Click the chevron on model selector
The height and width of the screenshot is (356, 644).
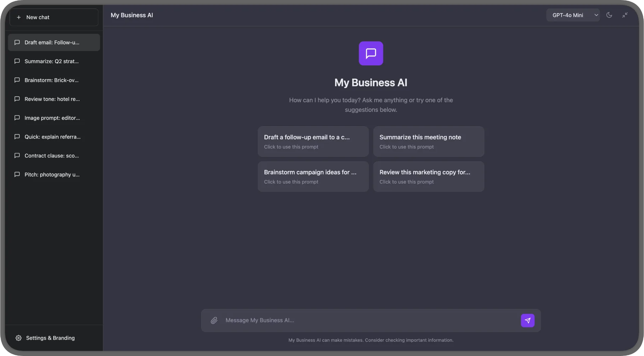pos(596,15)
